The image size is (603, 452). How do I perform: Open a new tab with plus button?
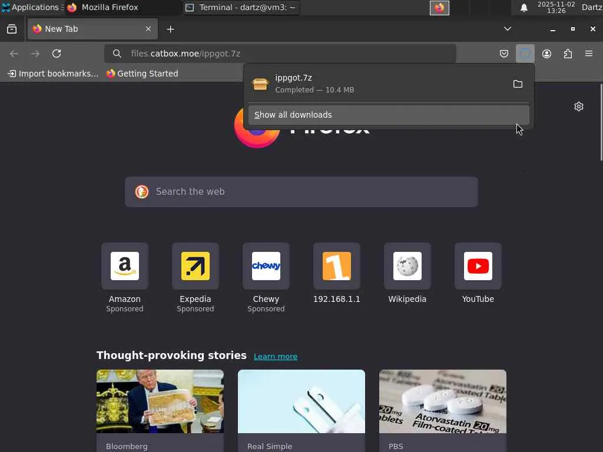click(170, 29)
